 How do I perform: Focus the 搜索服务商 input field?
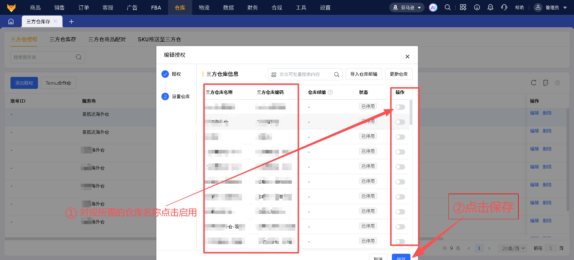48,57
